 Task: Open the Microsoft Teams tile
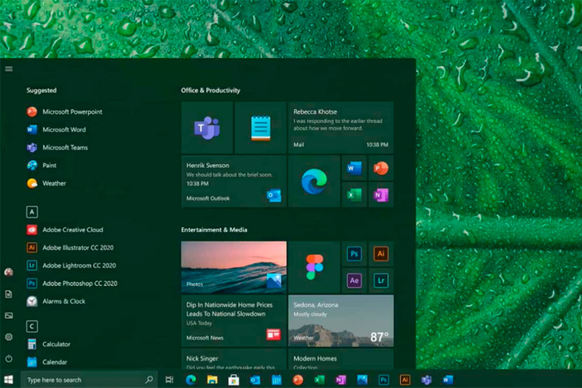[207, 128]
